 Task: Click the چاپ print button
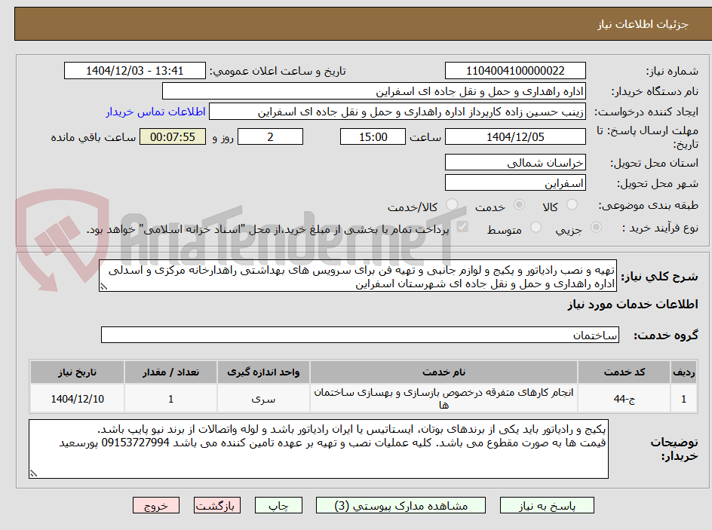pos(278,505)
